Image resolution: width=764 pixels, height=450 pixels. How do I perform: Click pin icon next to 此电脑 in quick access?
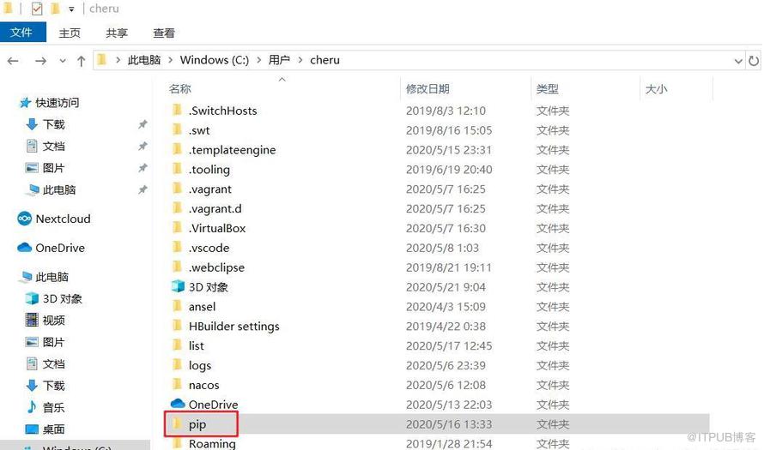[142, 189]
